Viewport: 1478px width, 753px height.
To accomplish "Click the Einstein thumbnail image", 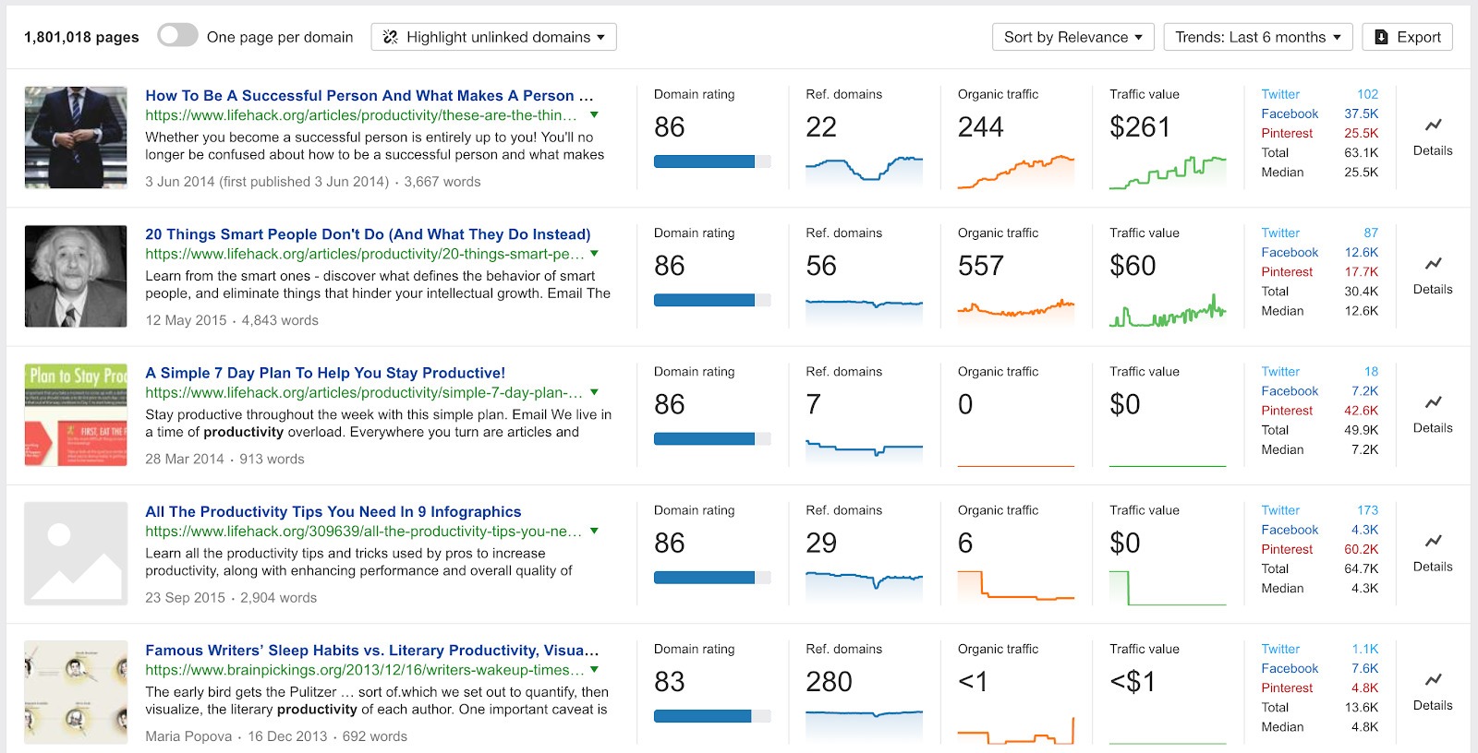I will (x=75, y=276).
